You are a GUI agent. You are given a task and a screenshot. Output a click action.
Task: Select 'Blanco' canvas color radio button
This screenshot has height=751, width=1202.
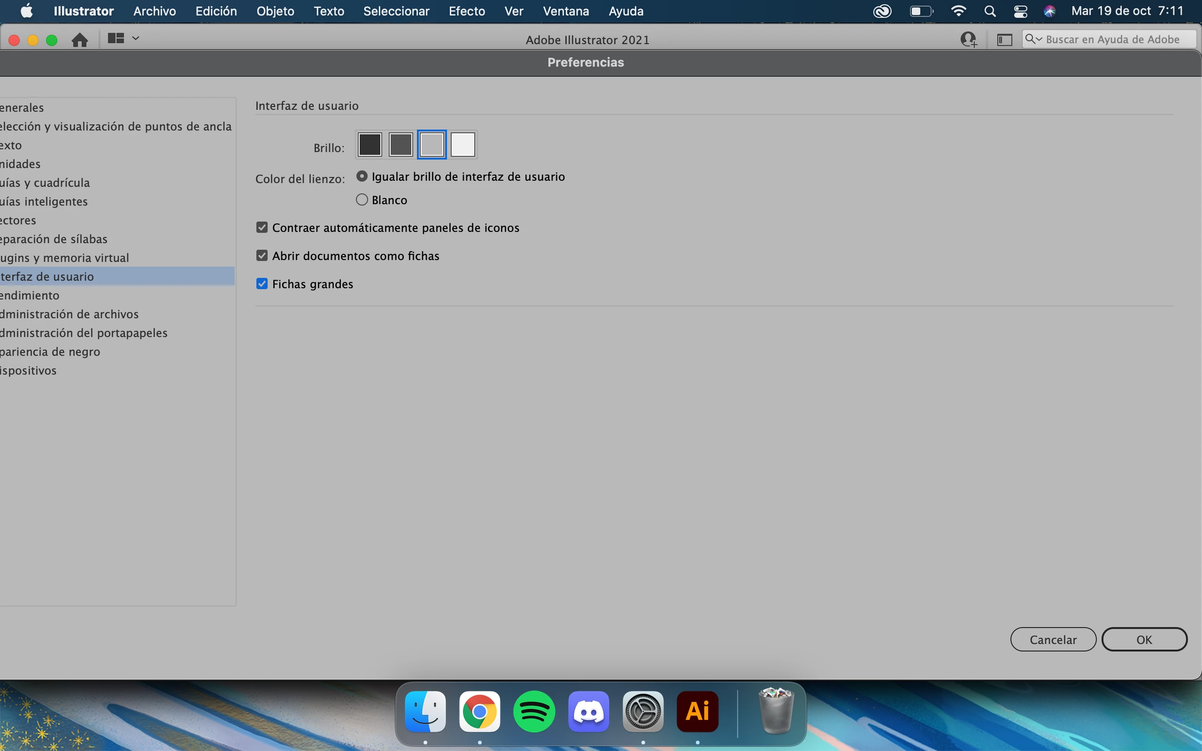point(362,199)
